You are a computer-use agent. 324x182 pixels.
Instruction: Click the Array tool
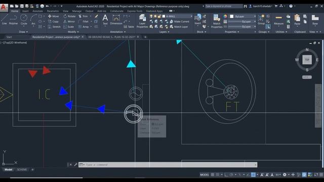[84, 27]
